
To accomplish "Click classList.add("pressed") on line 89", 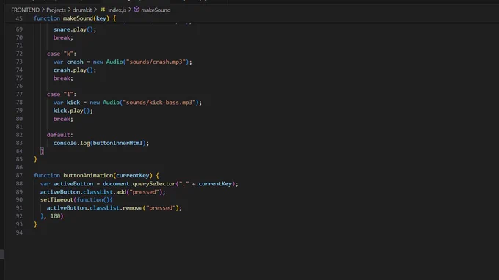I will [x=123, y=191].
